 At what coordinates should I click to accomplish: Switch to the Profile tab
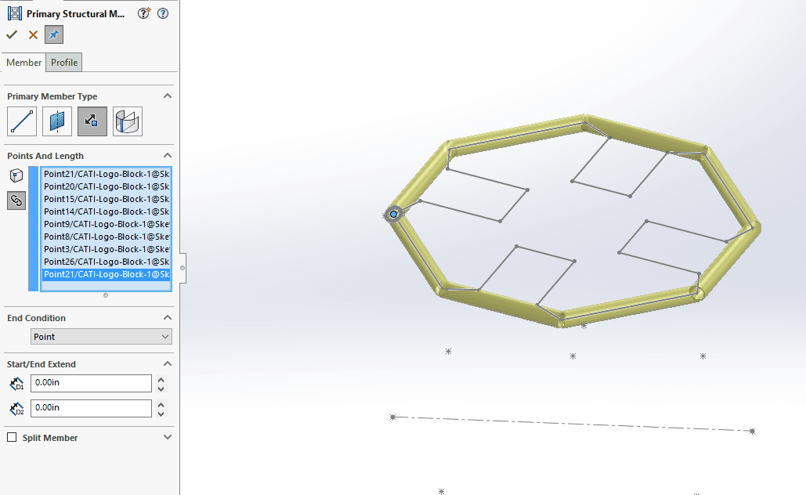coord(64,62)
